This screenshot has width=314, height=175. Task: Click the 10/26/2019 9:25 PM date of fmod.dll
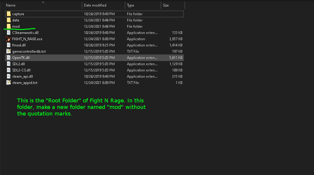point(99,45)
